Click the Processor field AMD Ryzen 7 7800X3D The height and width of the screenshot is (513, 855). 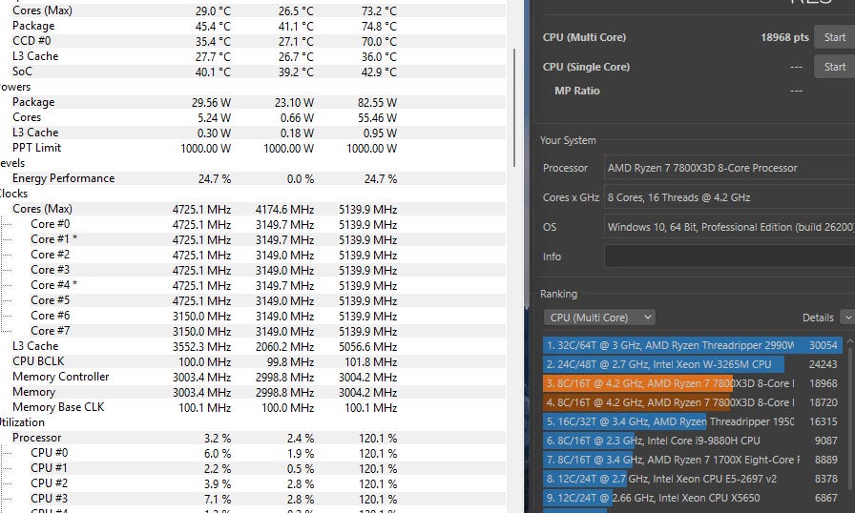[x=730, y=168]
